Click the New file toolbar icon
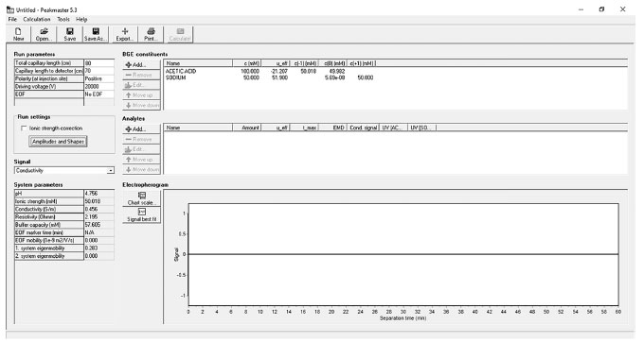 coord(19,34)
